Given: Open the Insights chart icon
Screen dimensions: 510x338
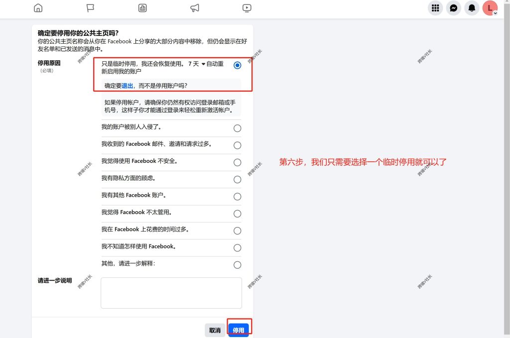Looking at the screenshot, I should click(x=142, y=8).
